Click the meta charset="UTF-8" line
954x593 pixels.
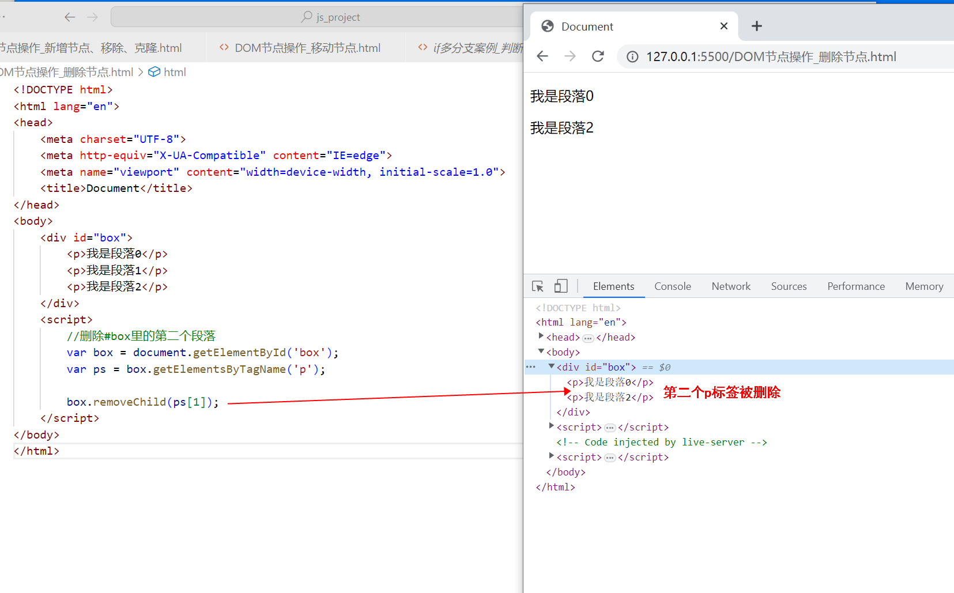(113, 139)
